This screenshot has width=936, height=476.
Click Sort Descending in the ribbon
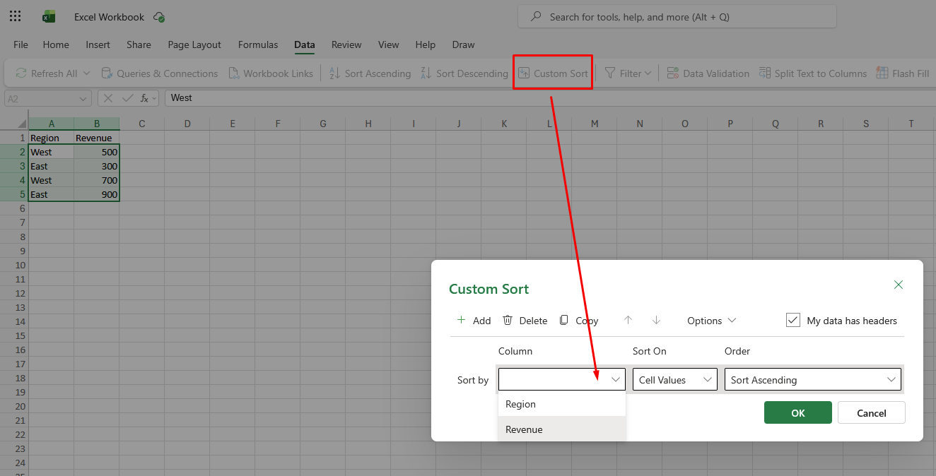(x=464, y=73)
